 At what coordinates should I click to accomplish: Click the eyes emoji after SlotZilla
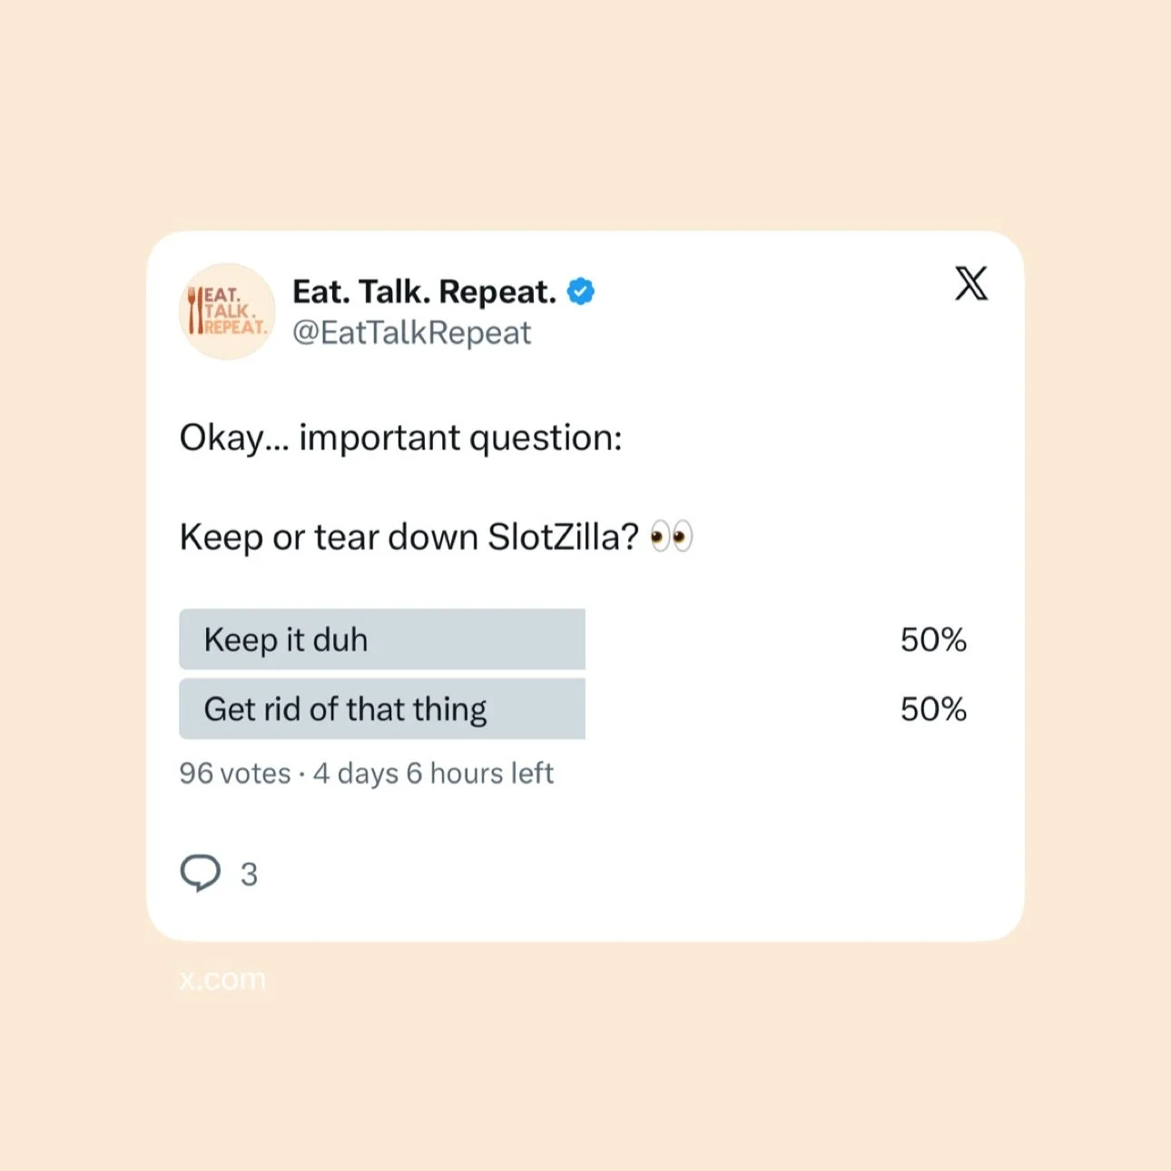click(x=672, y=536)
